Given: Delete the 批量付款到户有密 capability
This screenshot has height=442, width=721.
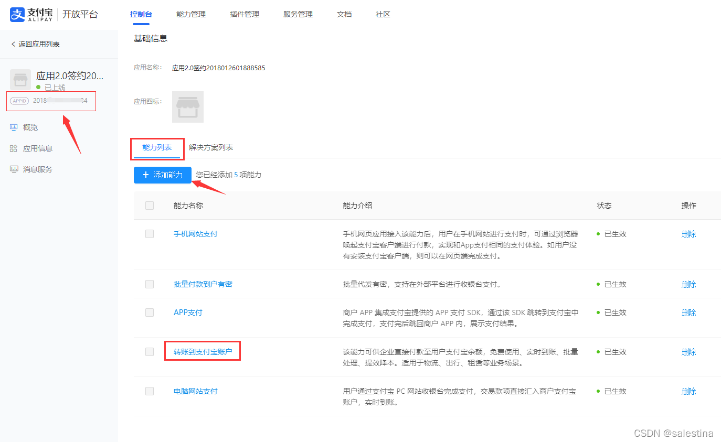Looking at the screenshot, I should (x=688, y=284).
